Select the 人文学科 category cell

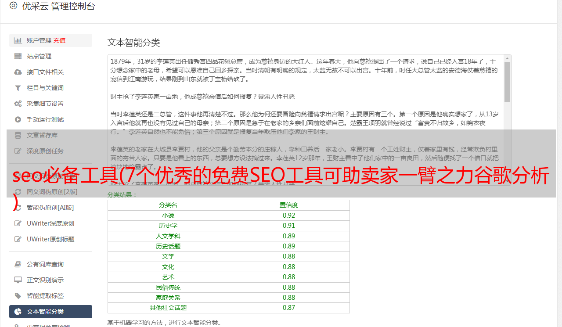pos(168,236)
